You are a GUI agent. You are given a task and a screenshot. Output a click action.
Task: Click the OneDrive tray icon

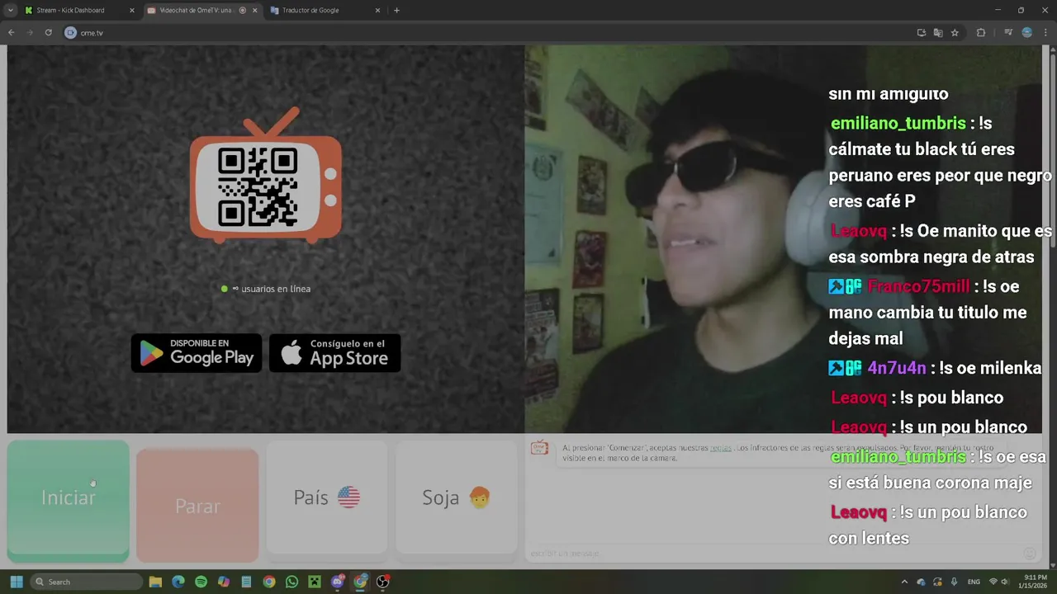pos(922,582)
